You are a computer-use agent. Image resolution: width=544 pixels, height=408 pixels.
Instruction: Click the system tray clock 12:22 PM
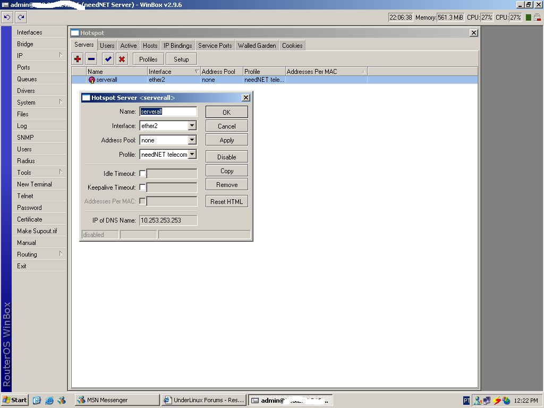point(526,401)
